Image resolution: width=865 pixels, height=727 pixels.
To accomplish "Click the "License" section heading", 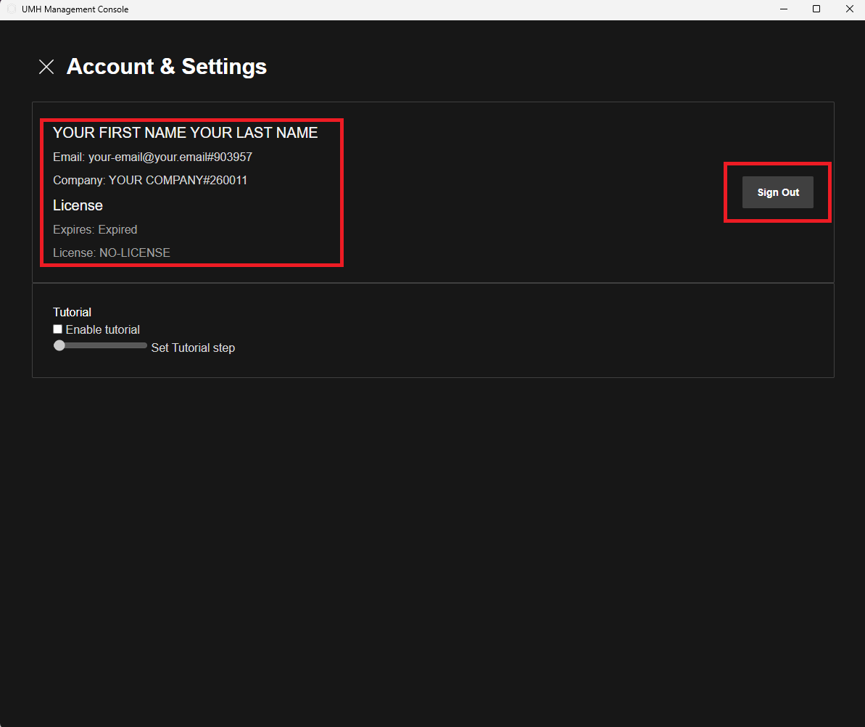I will [78, 205].
